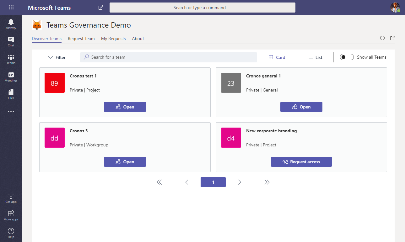The width and height of the screenshot is (405, 242).
Task: Open the Activity feed
Action: coord(11,24)
